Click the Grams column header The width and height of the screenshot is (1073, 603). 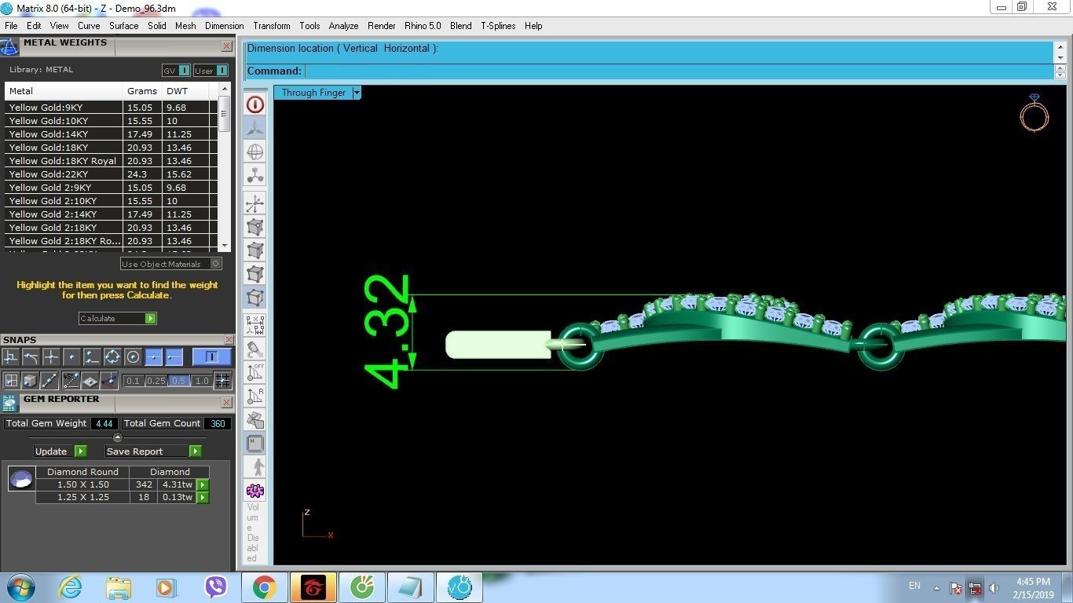(x=142, y=91)
